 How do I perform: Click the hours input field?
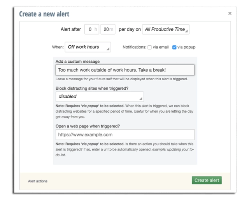coord(92,29)
